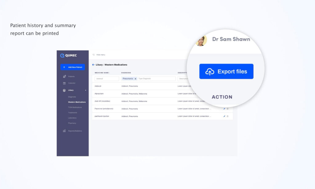Collapse the Libary sidebar section
Viewport: 315px width, 189px height.
(86, 90)
